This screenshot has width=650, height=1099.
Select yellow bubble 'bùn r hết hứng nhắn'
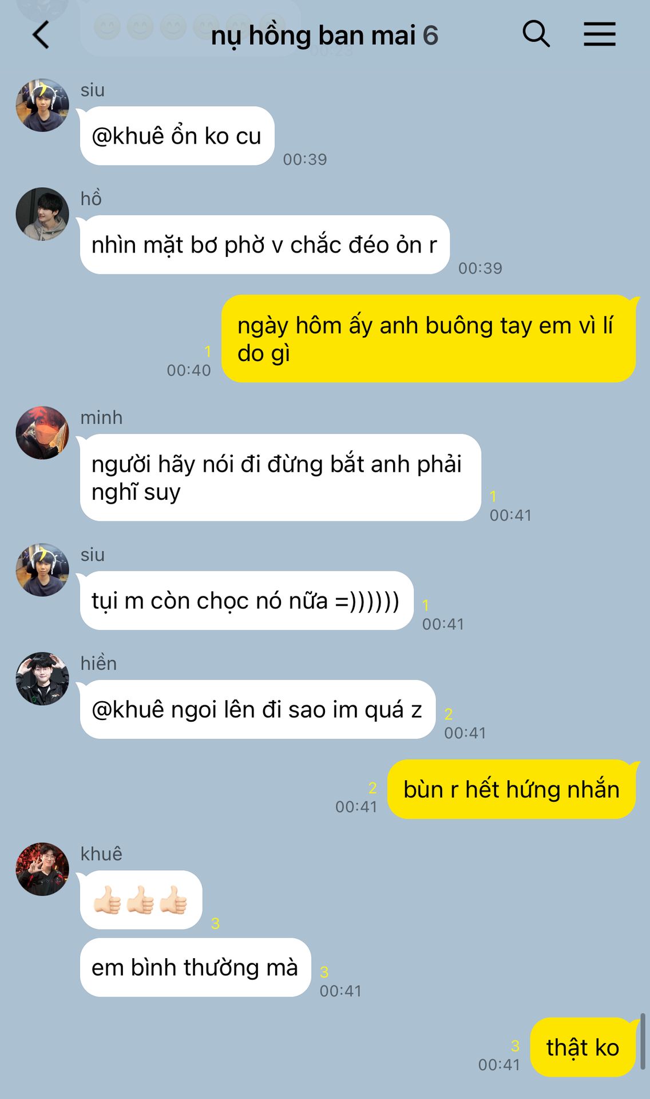click(x=512, y=789)
